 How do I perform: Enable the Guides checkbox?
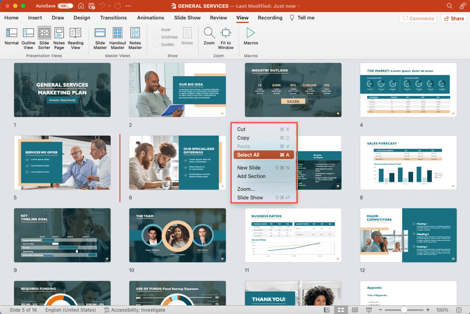click(x=156, y=44)
